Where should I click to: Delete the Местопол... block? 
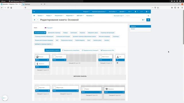pos(111,60)
